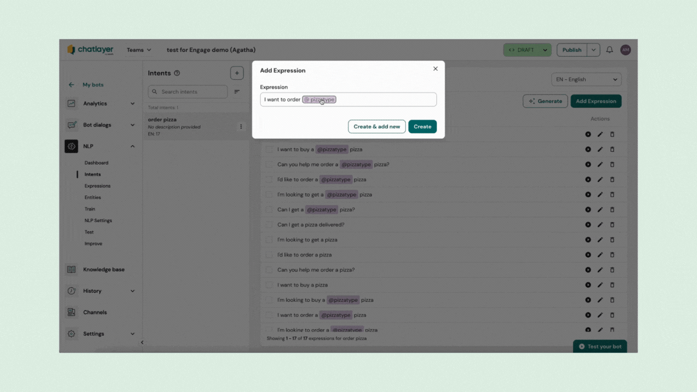Close the Add Expression dialog

435,69
